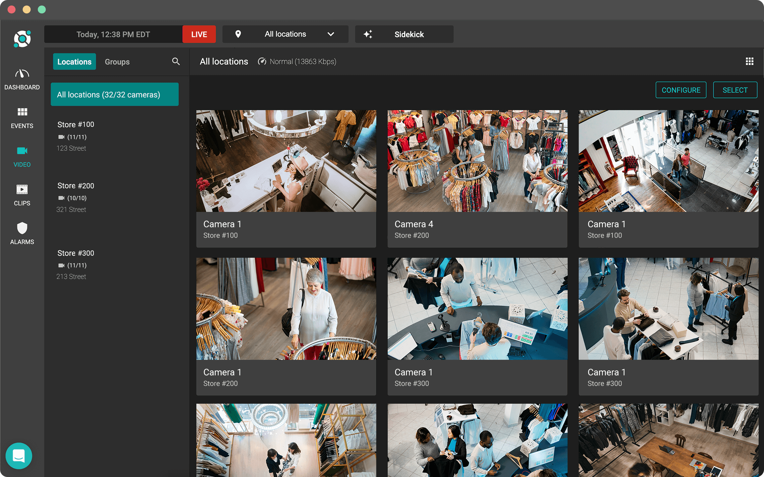The height and width of the screenshot is (477, 764).
Task: Enable camera selection mode via SELECT
Action: 735,90
